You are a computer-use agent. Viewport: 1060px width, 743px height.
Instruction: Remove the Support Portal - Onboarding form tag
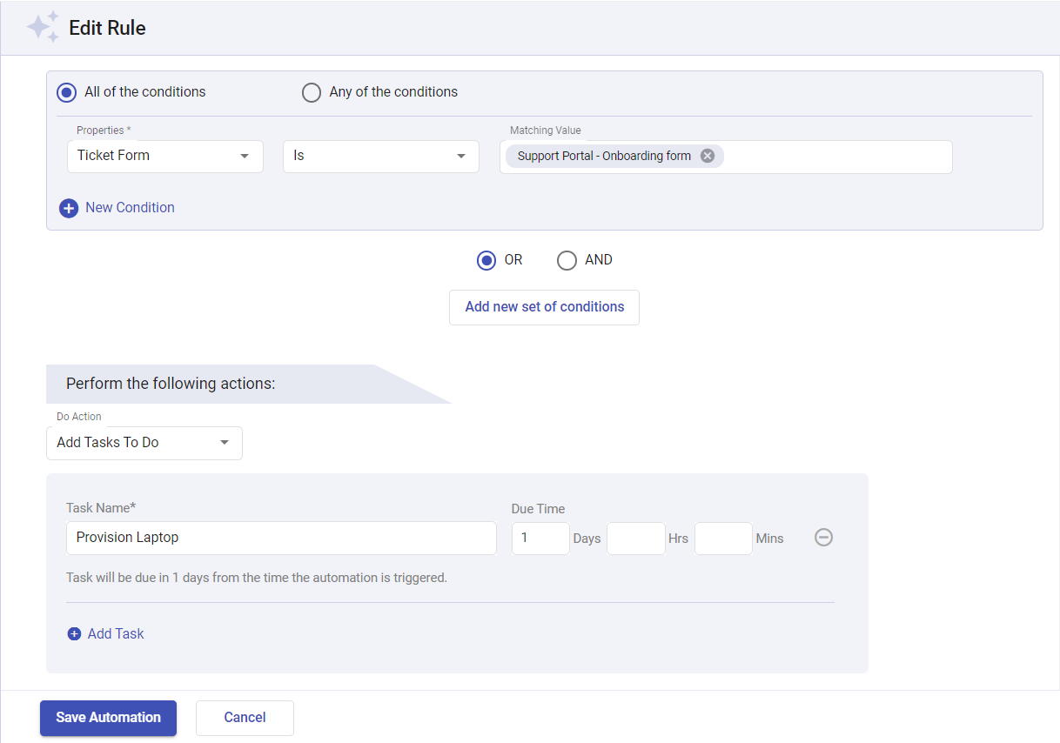click(707, 156)
